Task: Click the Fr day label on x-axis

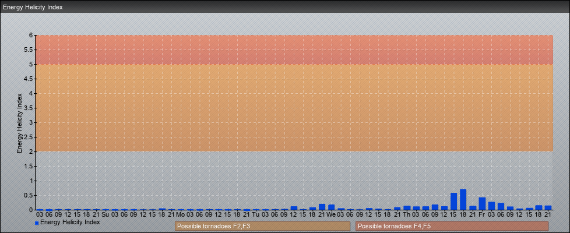Action: click(x=482, y=214)
